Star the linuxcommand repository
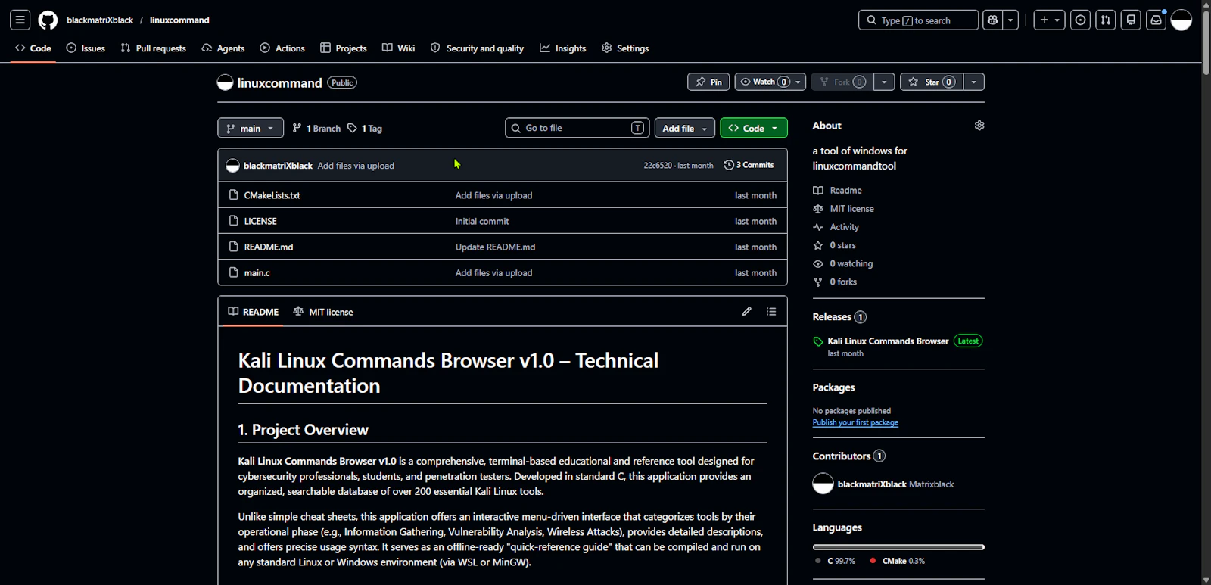The image size is (1211, 585). pyautogui.click(x=932, y=82)
